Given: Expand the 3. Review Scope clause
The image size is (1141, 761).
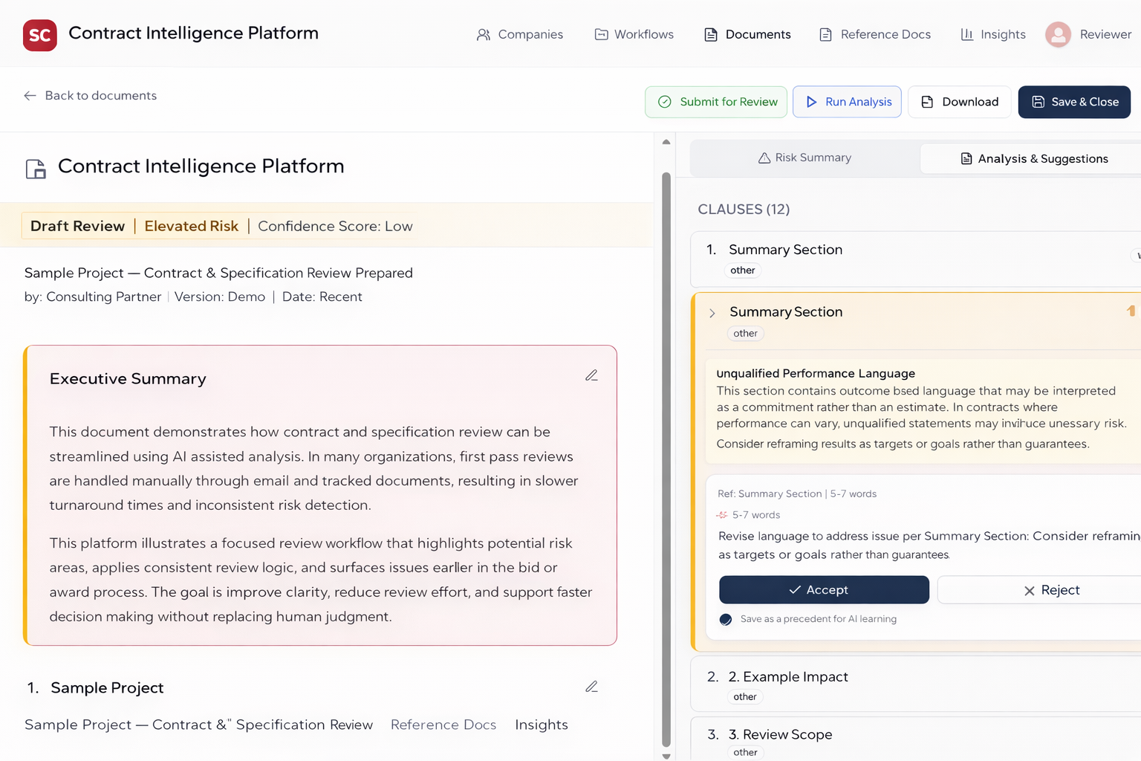Looking at the screenshot, I should [x=780, y=734].
